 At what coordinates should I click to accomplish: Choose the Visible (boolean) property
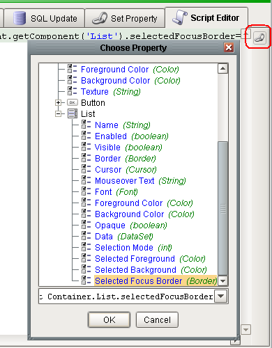(x=128, y=148)
